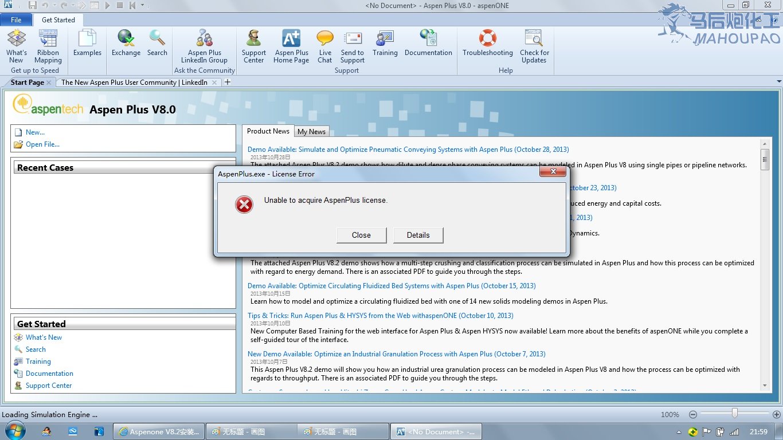The width and height of the screenshot is (783, 440).
Task: Open Support Center in the ribbon
Action: click(x=253, y=46)
